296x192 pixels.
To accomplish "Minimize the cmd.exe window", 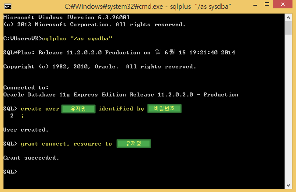I will pyautogui.click(x=255, y=5).
